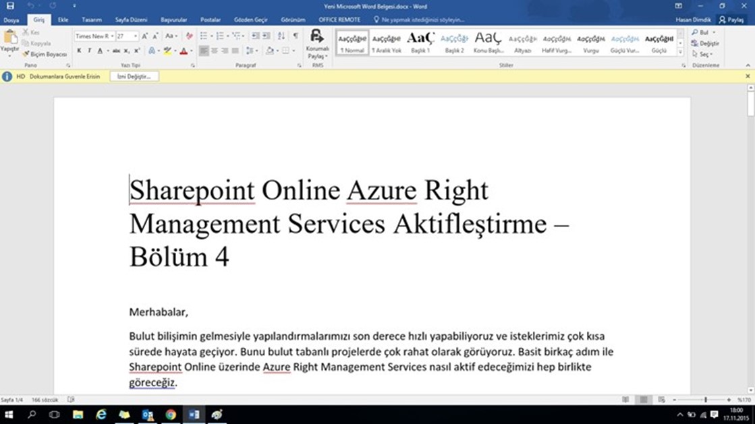Image resolution: width=755 pixels, height=424 pixels.
Task: Click the İzni Değiştir... button
Action: click(134, 77)
